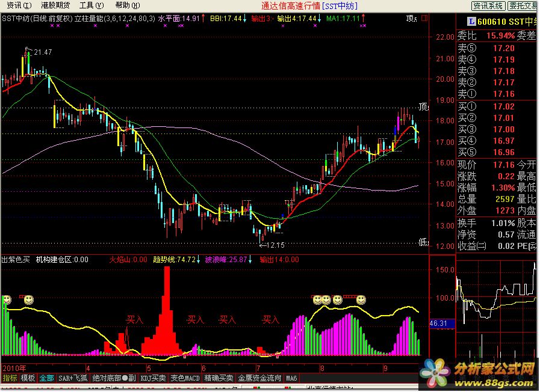The height and width of the screenshot is (392, 540).
Task: Click the month 6 marker on time axis
Action: click(x=203, y=369)
